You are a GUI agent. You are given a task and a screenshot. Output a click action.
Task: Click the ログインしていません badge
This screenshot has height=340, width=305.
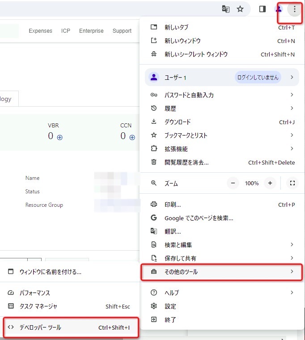point(258,77)
